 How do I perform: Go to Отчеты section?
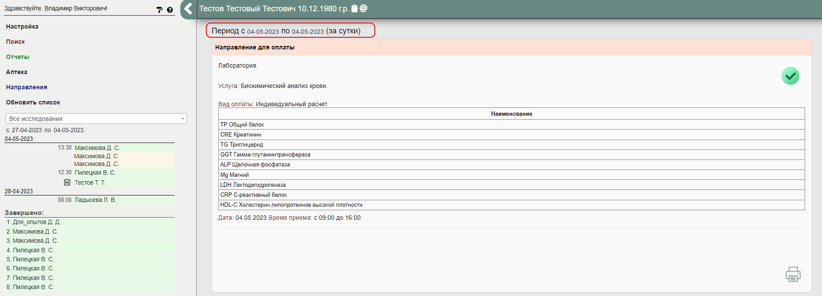[18, 57]
